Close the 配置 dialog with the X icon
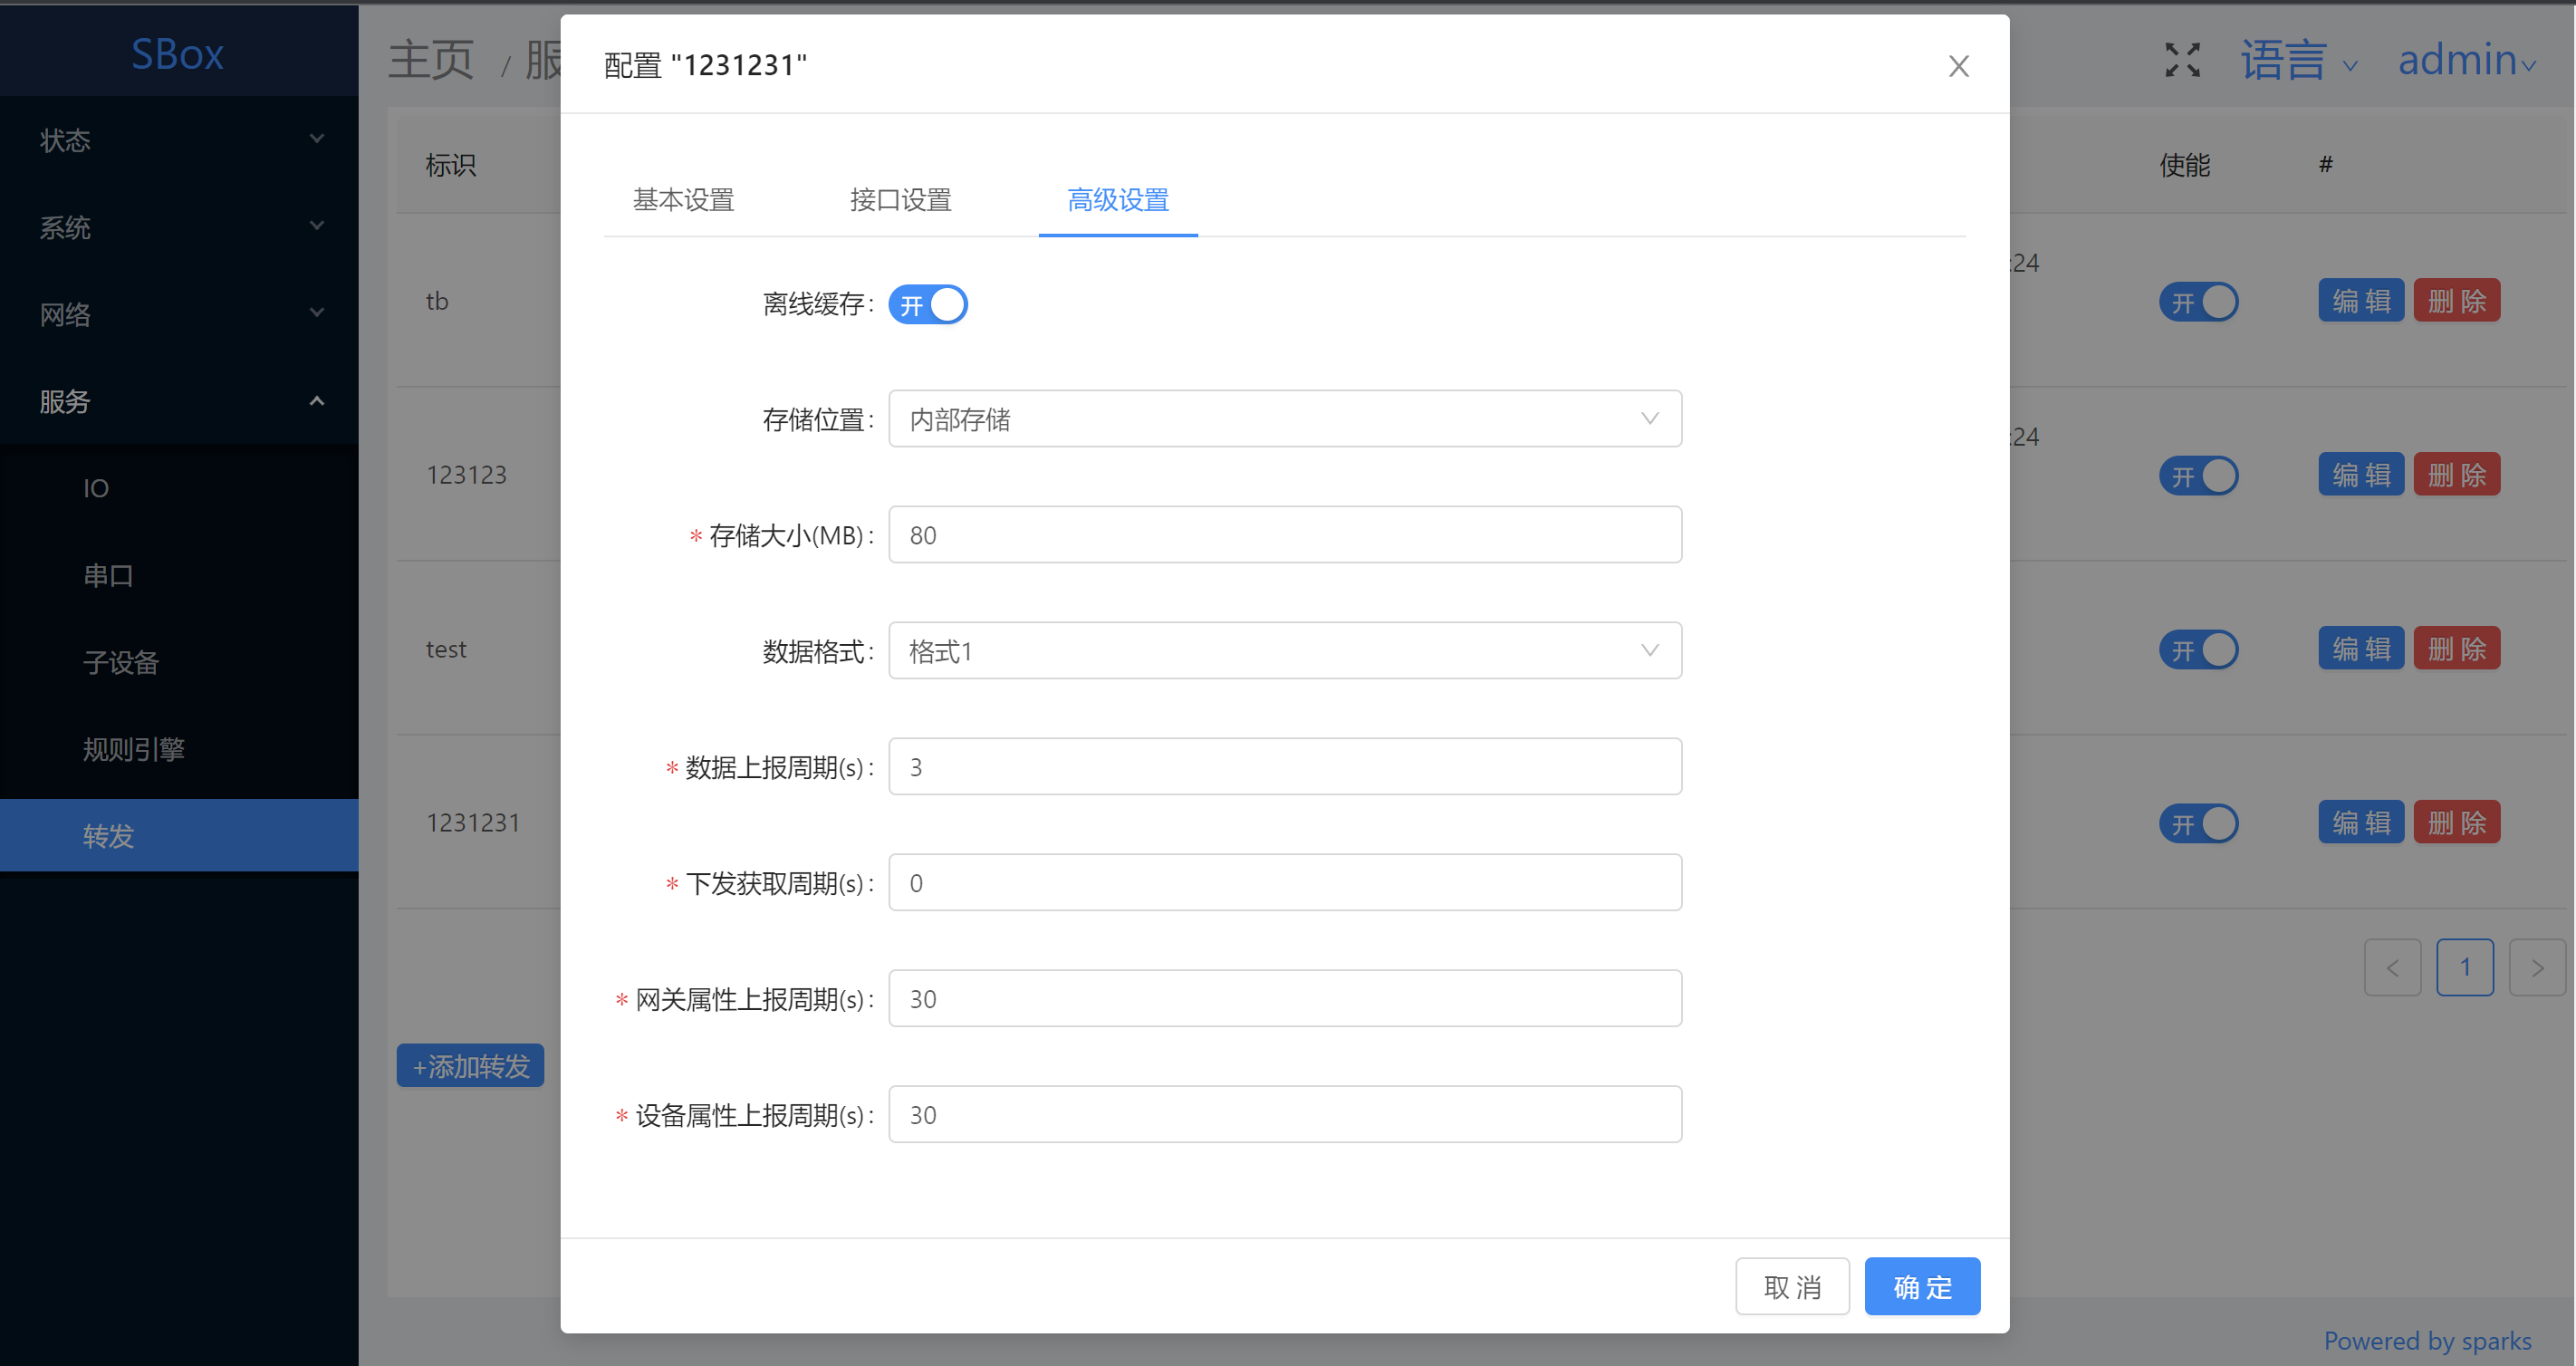Image resolution: width=2576 pixels, height=1366 pixels. click(1958, 66)
